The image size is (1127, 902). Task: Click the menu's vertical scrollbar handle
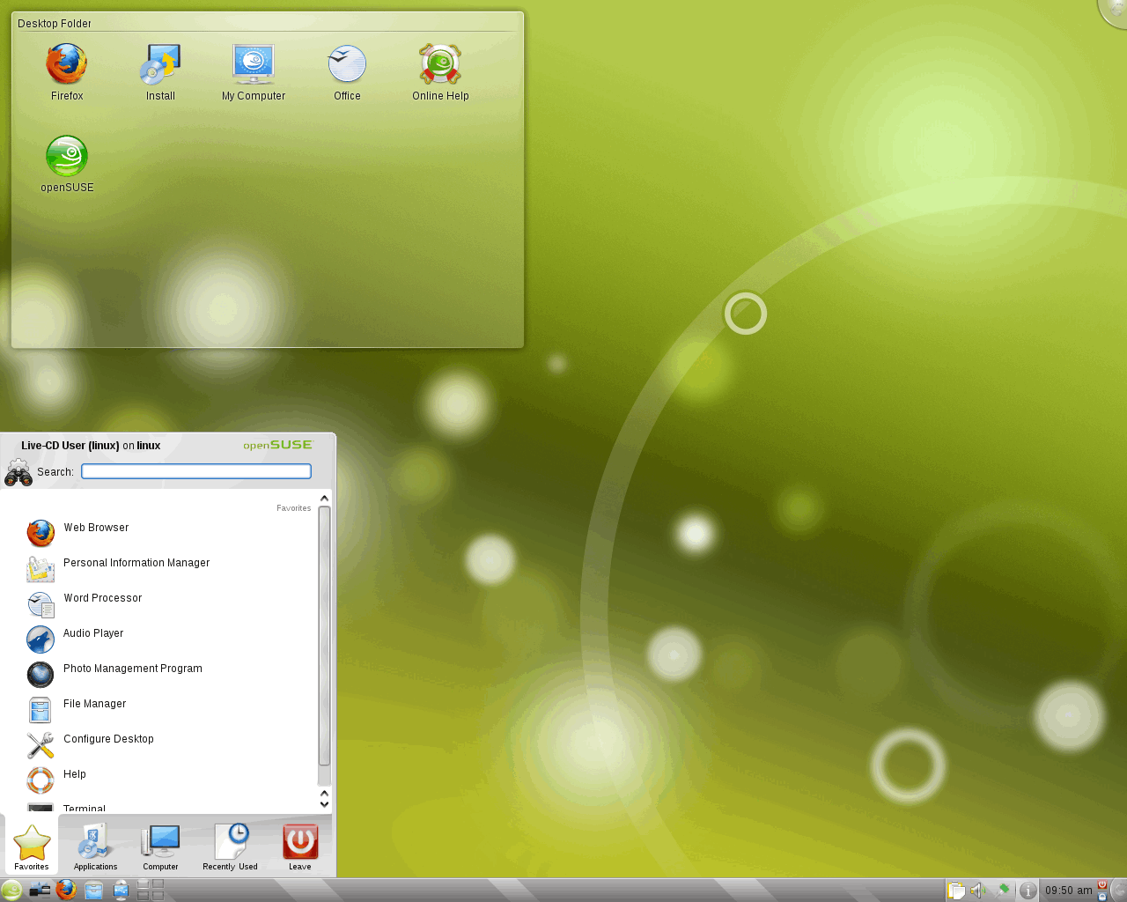click(324, 636)
